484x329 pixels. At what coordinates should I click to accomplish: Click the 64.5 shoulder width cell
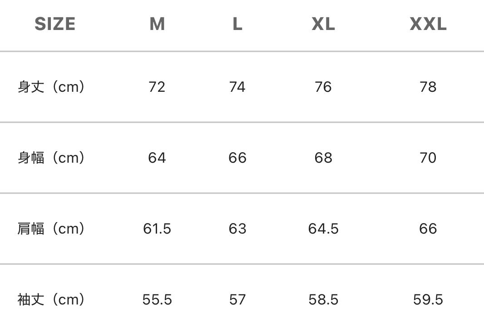323,229
